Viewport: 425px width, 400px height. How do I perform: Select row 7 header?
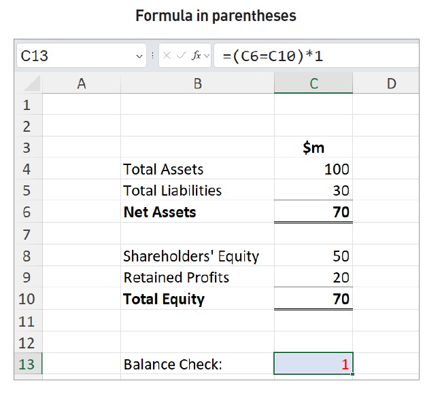pyautogui.click(x=28, y=234)
